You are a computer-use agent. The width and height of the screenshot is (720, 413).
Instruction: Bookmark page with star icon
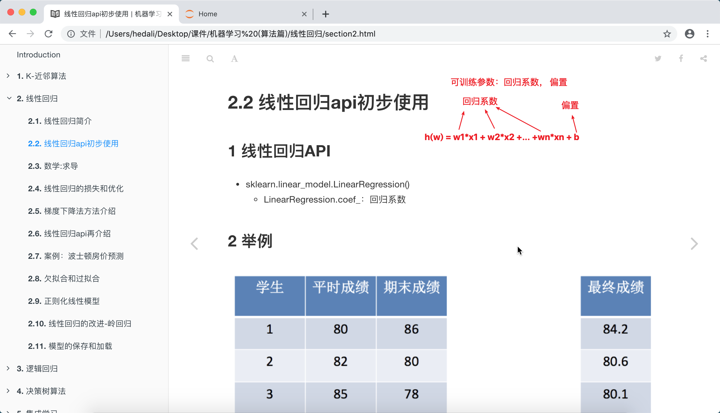667,34
